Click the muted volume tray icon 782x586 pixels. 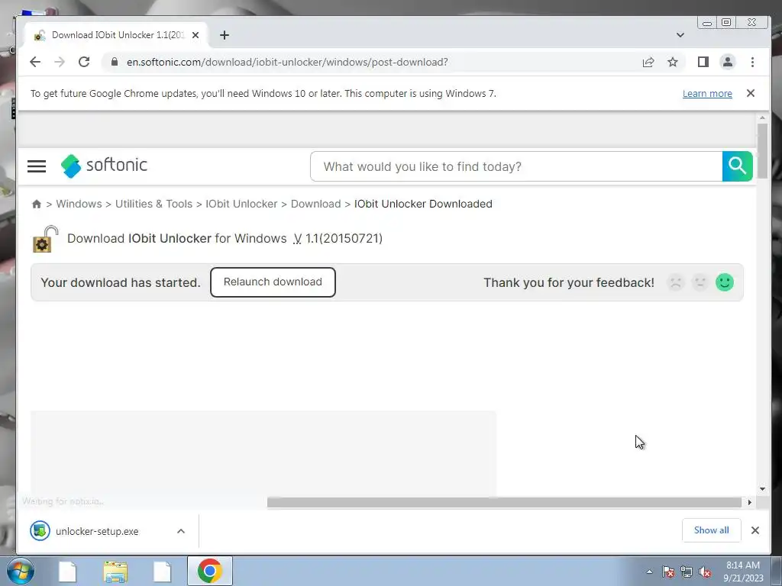click(705, 572)
